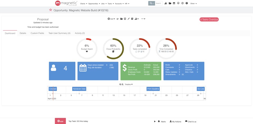
Task: Open the folder icon in top navbar
Action: [170, 3]
